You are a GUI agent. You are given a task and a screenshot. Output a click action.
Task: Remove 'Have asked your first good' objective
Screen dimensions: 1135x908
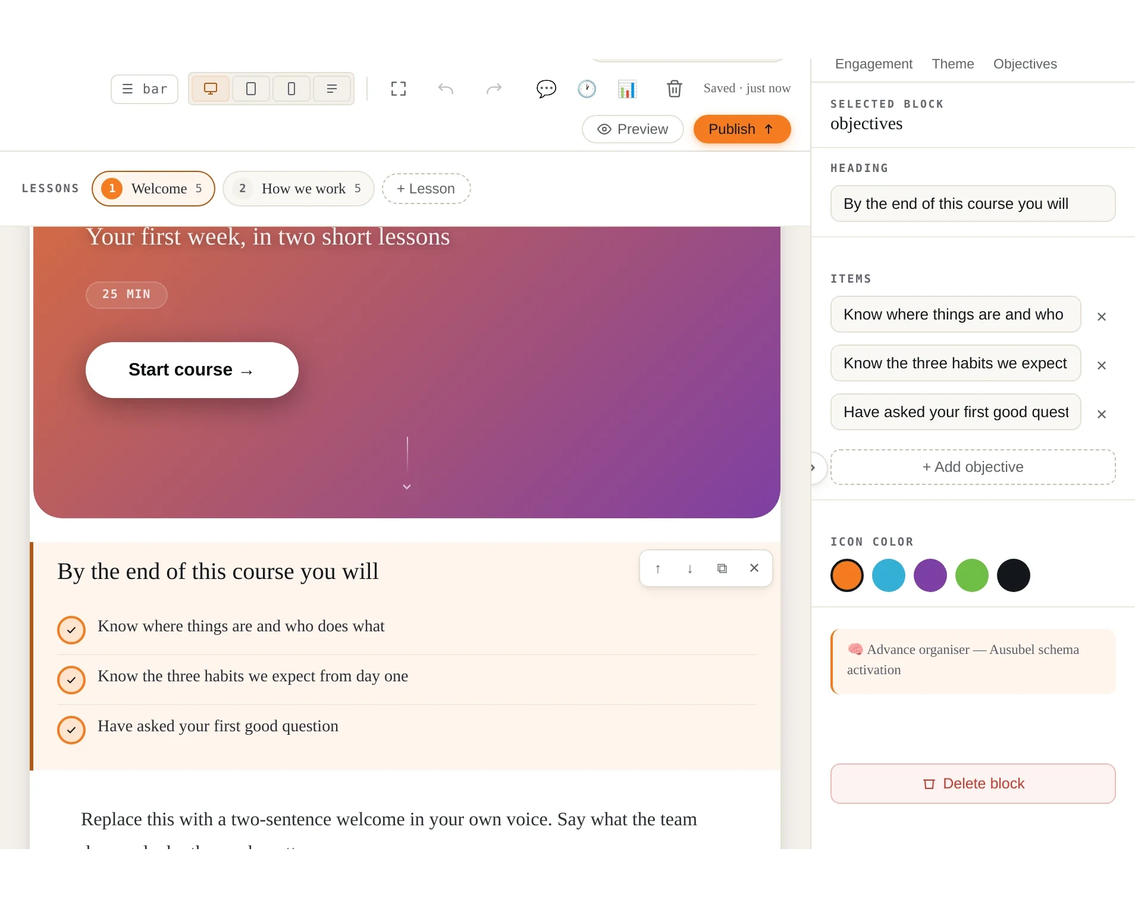coord(1102,414)
